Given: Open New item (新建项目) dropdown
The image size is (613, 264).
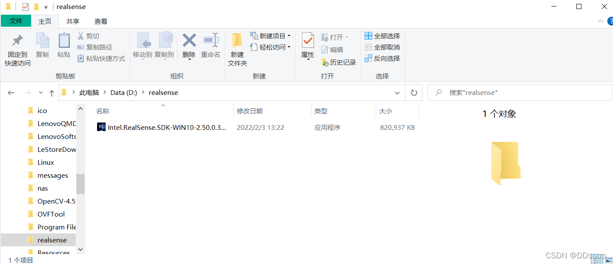Looking at the screenshot, I should (270, 36).
